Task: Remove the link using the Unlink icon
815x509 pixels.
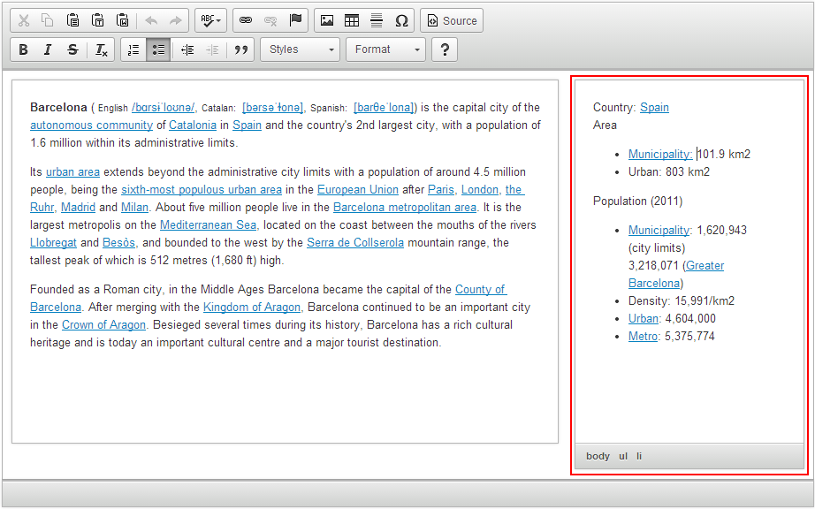Action: [270, 21]
